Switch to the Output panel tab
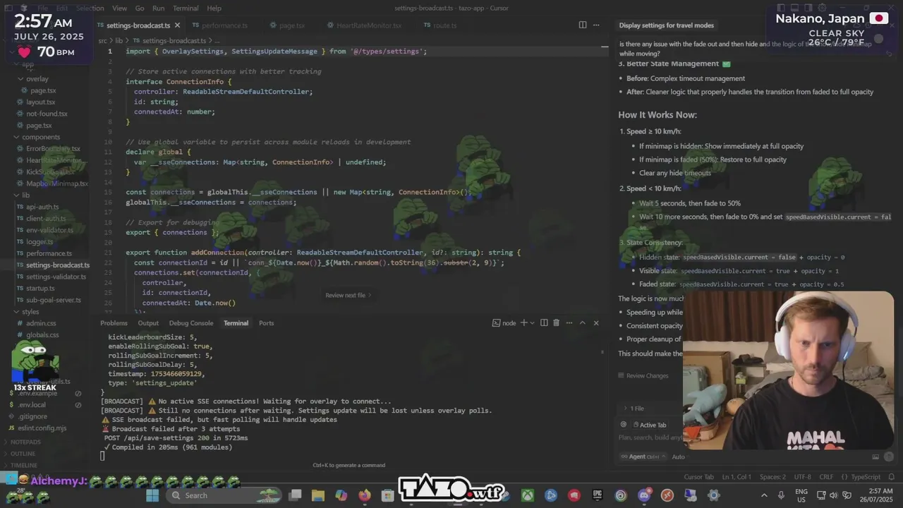 click(x=148, y=323)
